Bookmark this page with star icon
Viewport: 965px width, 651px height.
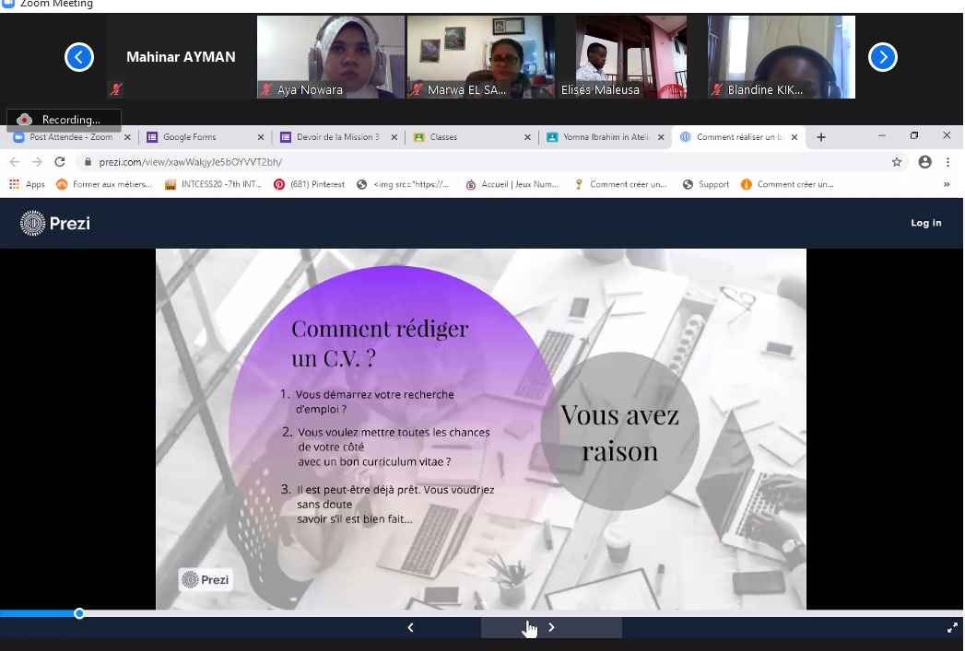(x=897, y=162)
